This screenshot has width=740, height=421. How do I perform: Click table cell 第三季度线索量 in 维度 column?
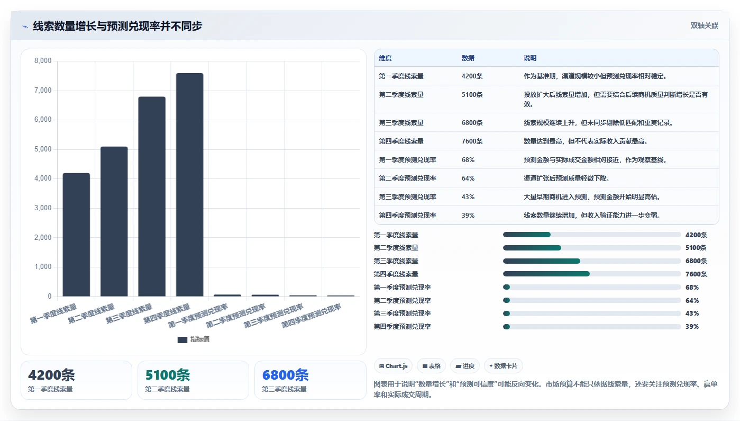point(401,123)
